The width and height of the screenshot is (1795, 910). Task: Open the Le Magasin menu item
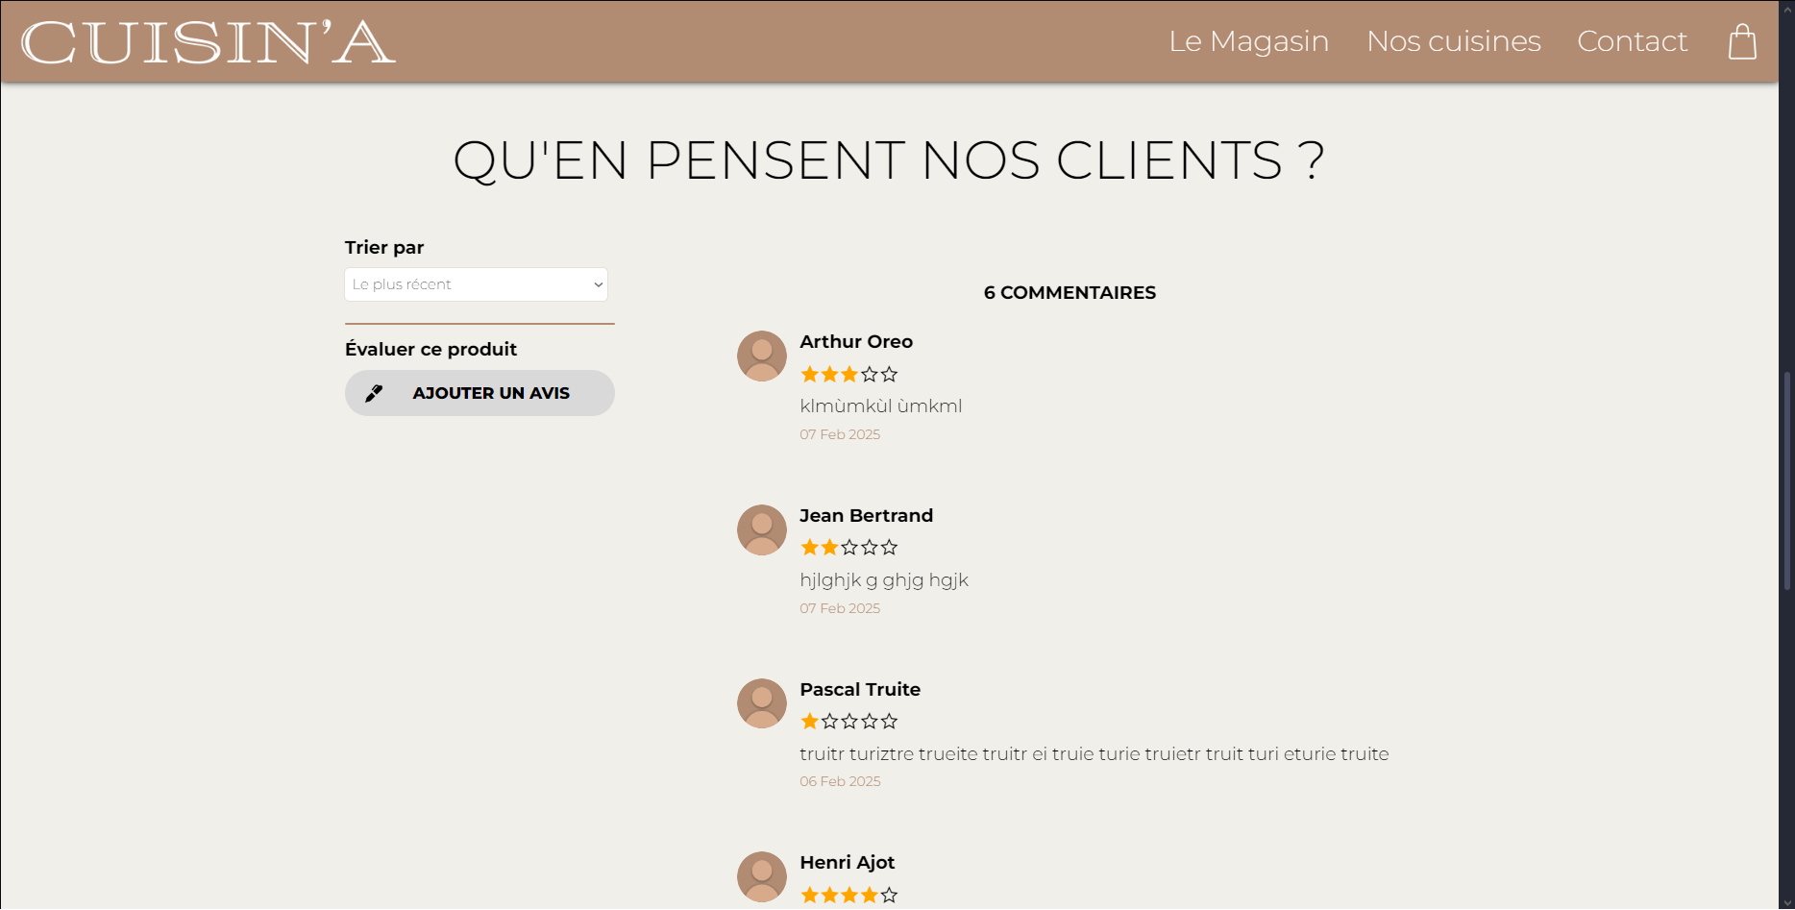pyautogui.click(x=1248, y=41)
